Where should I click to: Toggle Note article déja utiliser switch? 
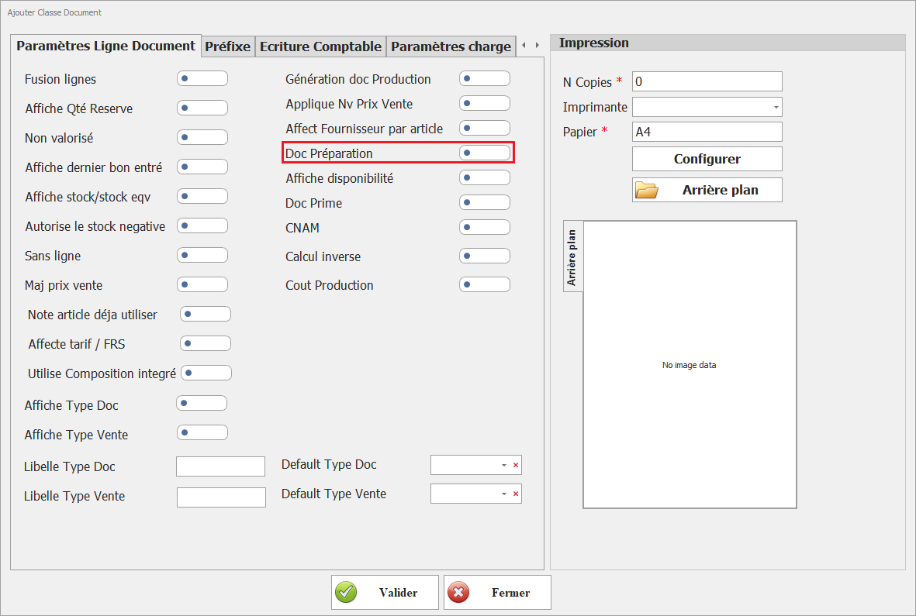click(205, 314)
